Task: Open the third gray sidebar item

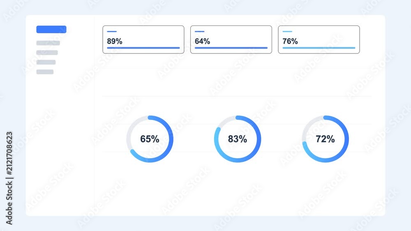Action: point(46,62)
